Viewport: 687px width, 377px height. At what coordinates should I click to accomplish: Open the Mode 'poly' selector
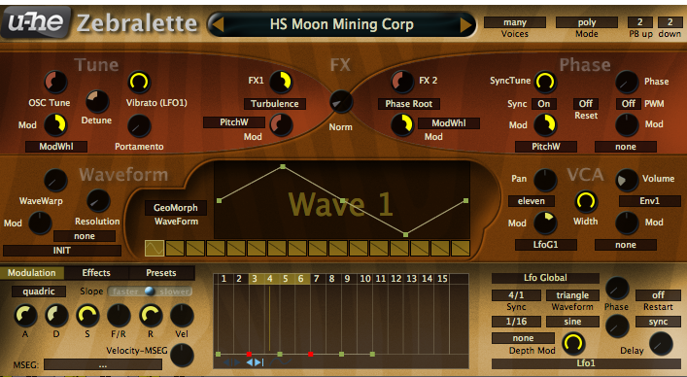pyautogui.click(x=587, y=22)
